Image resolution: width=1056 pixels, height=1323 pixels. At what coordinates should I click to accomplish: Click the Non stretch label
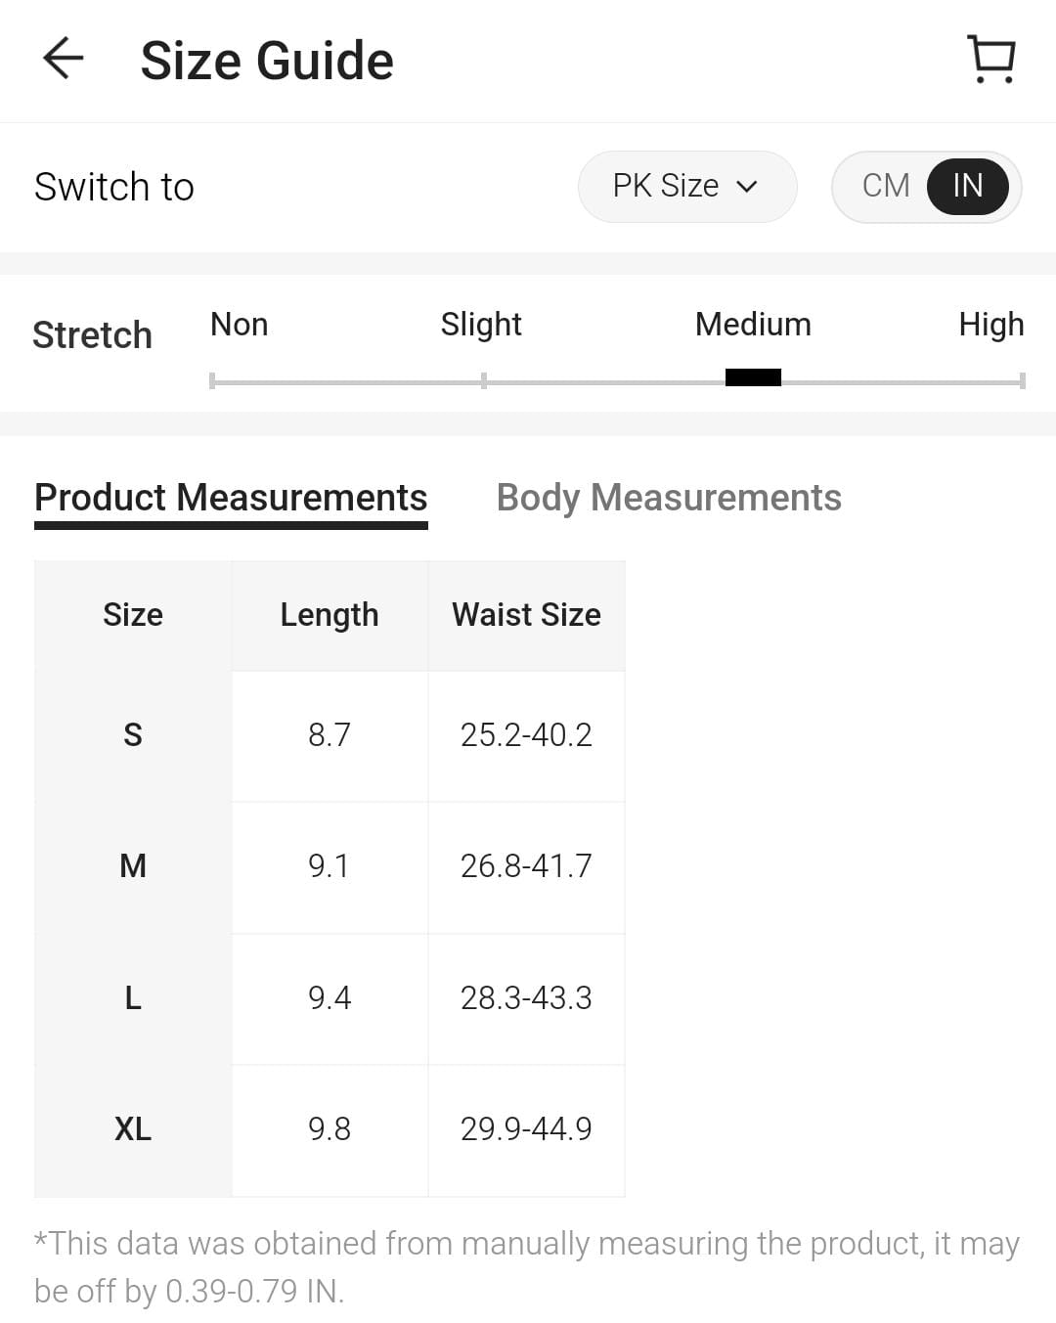[x=240, y=325]
